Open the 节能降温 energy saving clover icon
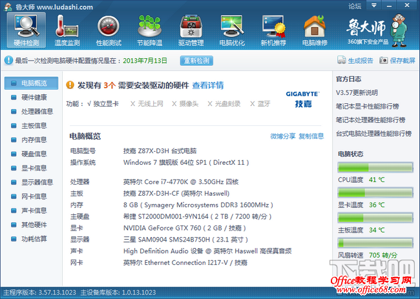This screenshot has height=299, width=420. (149, 30)
